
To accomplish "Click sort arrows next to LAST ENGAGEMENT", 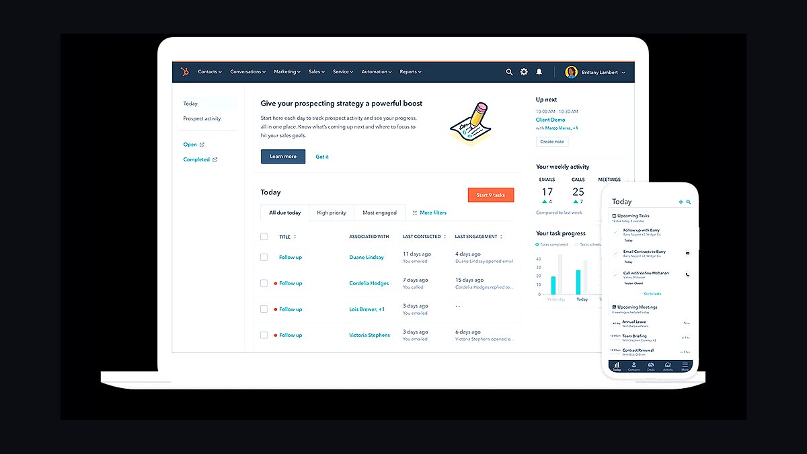I will click(502, 237).
